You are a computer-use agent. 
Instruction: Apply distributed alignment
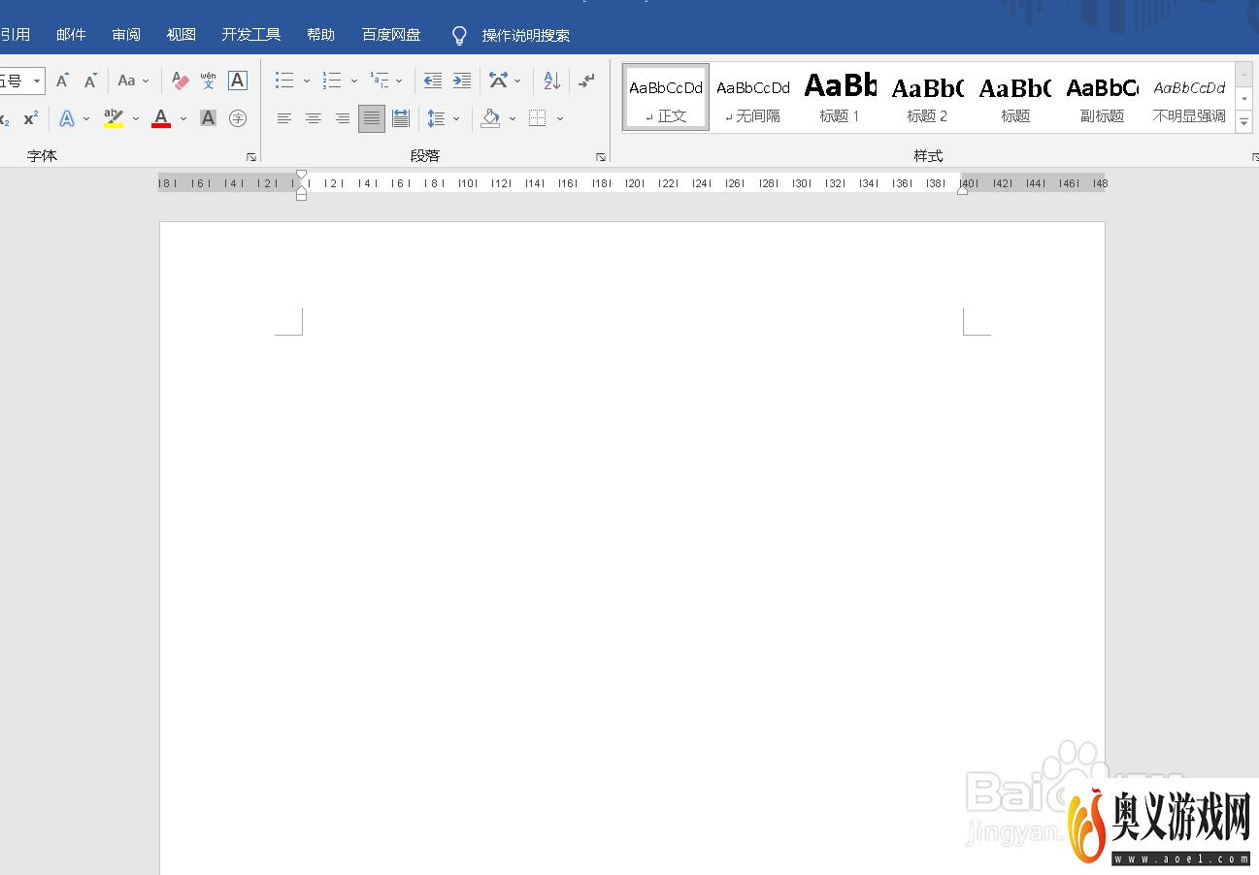tap(401, 118)
